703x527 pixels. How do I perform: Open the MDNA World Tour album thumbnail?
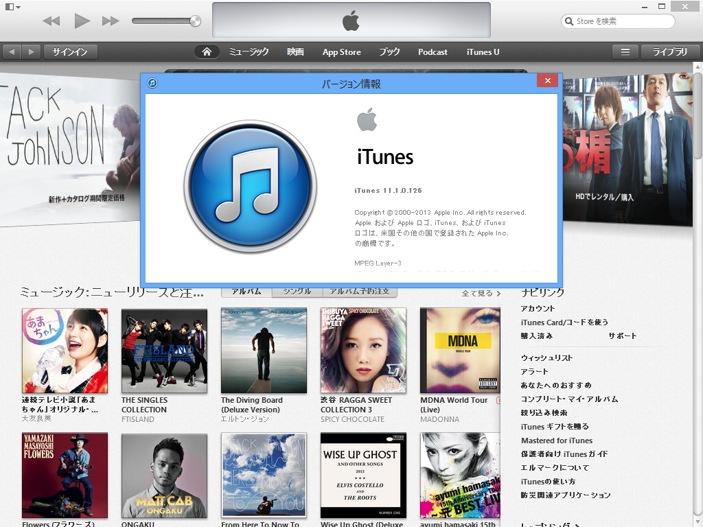[461, 350]
